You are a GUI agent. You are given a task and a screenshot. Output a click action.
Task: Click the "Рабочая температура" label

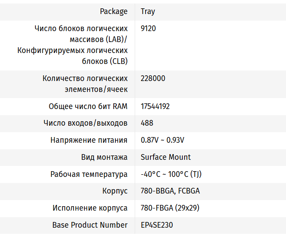point(89,174)
